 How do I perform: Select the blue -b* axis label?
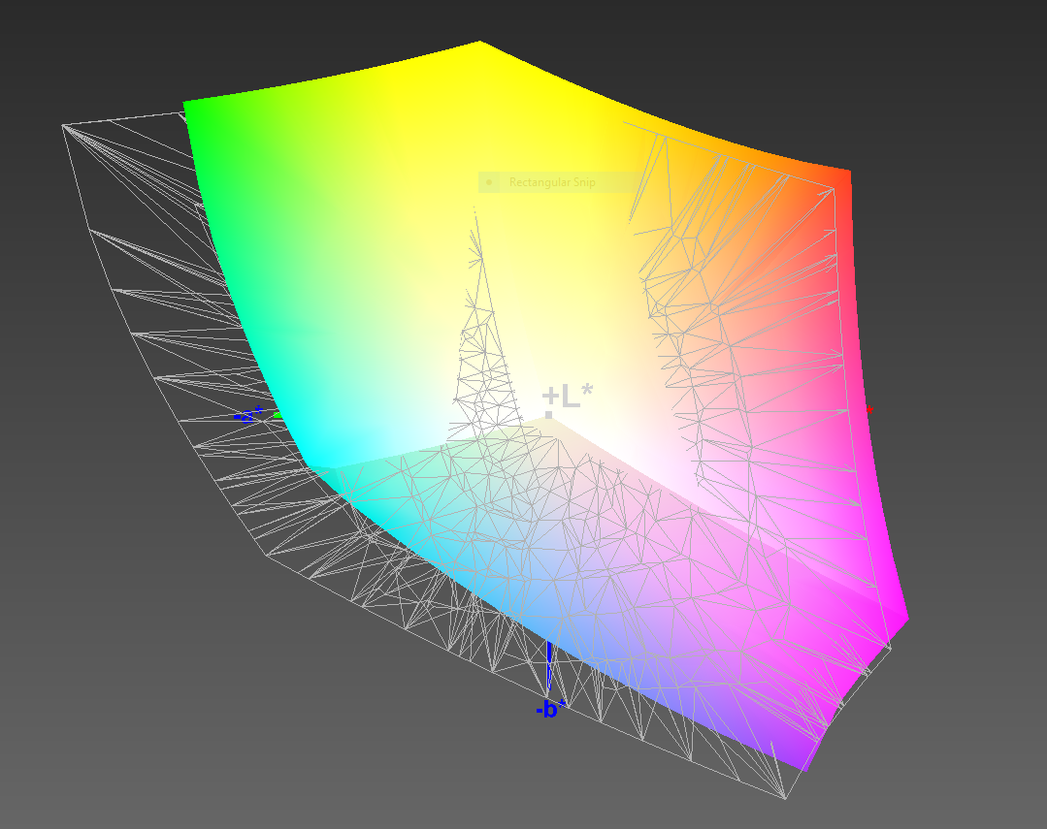pyautogui.click(x=550, y=710)
